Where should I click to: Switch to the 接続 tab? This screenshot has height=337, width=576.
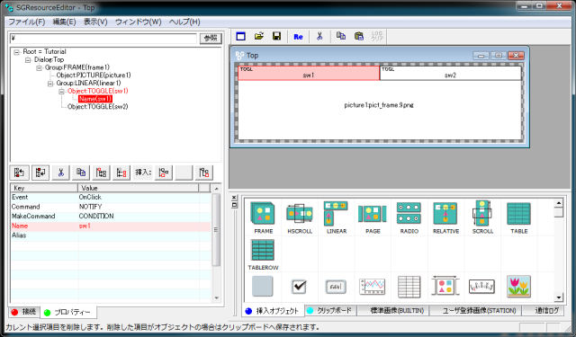point(24,312)
